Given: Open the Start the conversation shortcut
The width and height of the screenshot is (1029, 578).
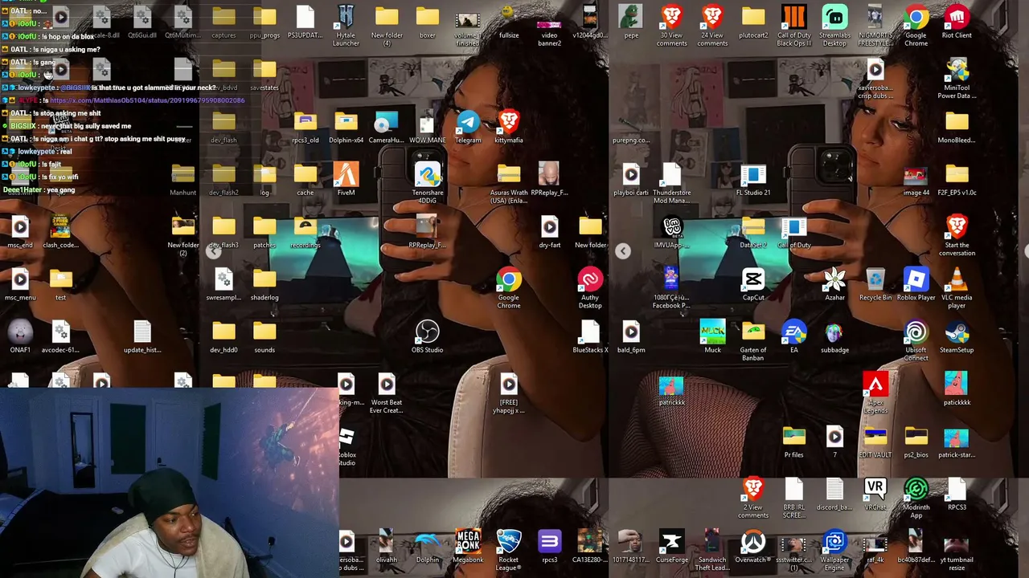Looking at the screenshot, I should 956,234.
